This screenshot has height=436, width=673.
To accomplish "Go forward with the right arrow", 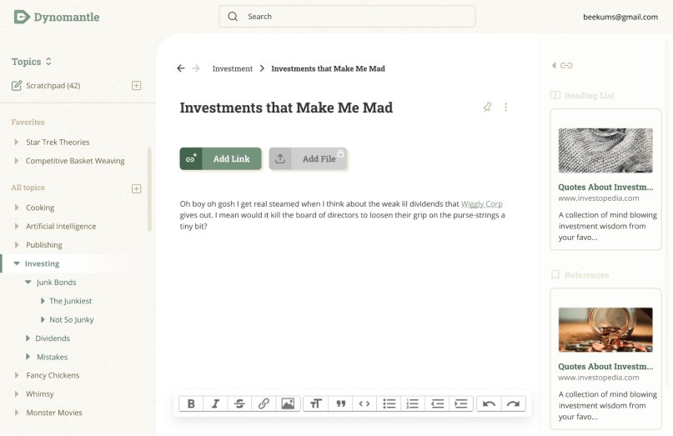I will click(196, 68).
